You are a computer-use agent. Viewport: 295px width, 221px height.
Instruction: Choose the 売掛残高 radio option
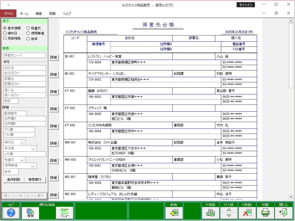coord(5,38)
